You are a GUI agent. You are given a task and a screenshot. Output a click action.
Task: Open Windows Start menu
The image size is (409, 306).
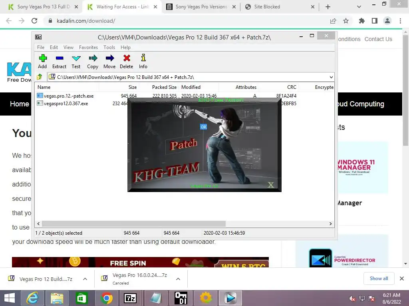[x=10, y=298]
